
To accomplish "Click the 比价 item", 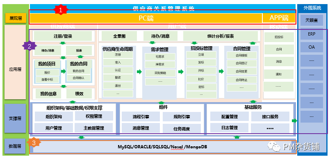I will point(201,79).
